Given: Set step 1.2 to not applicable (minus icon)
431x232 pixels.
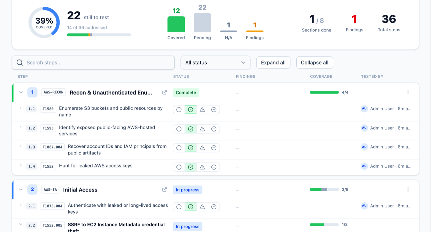Looking at the screenshot, I should click(214, 129).
